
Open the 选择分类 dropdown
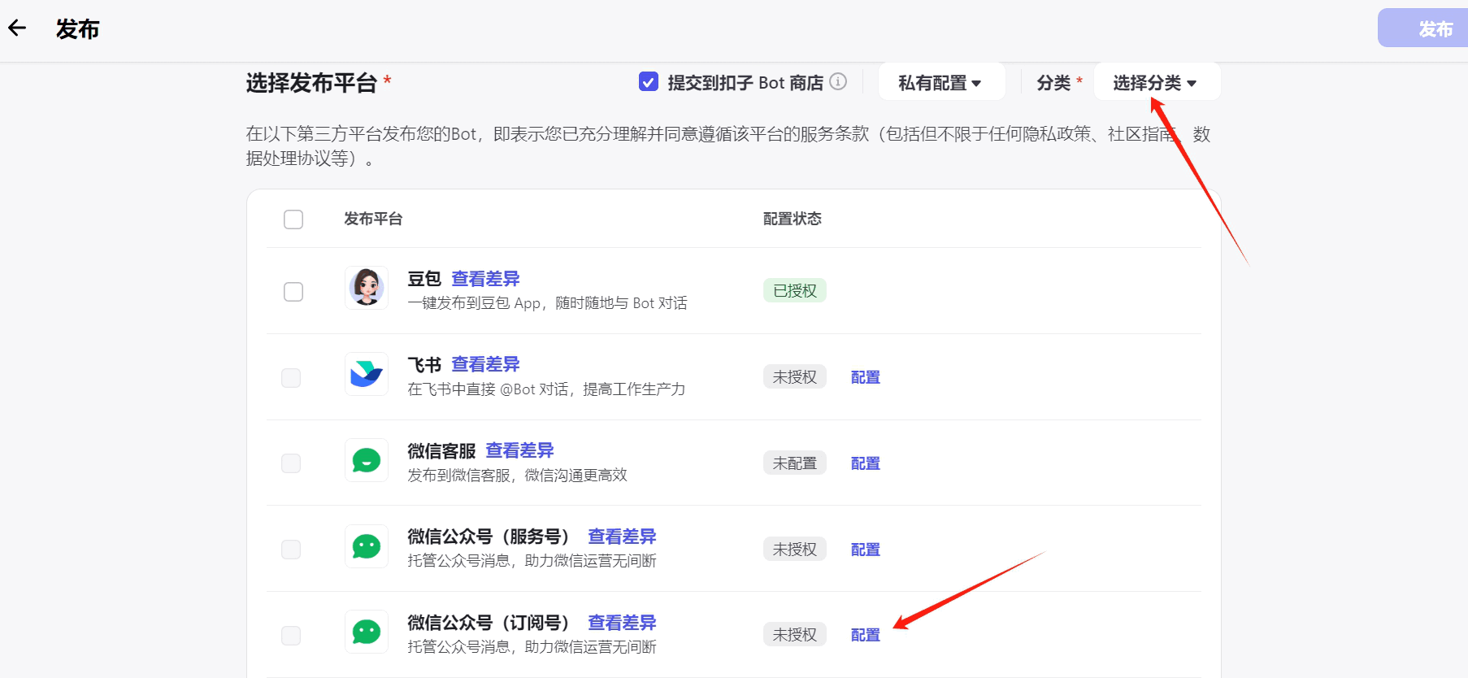pos(1156,82)
